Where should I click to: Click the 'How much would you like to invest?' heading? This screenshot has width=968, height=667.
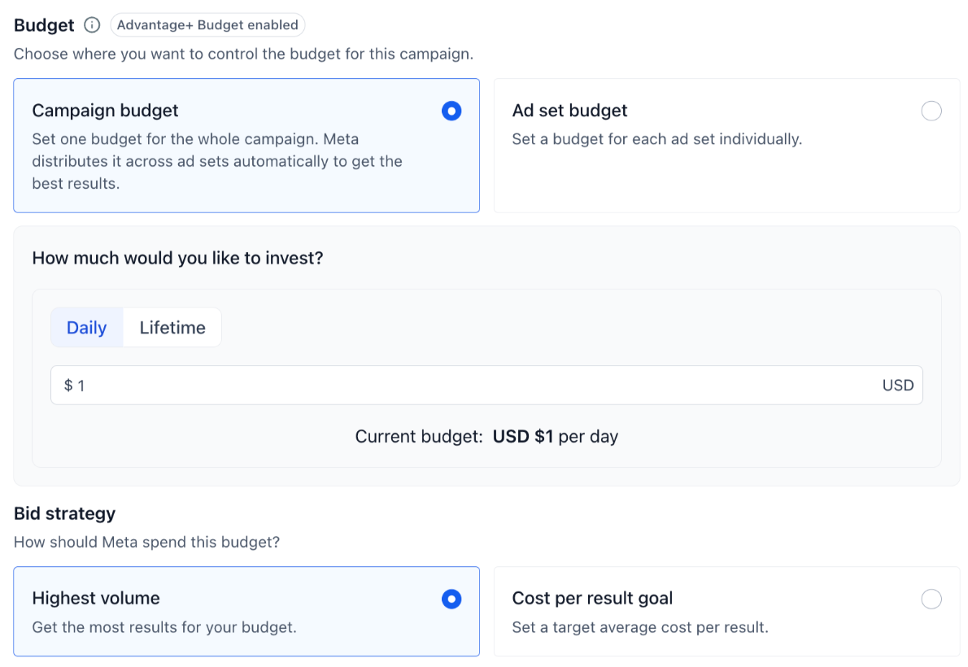pyautogui.click(x=178, y=258)
